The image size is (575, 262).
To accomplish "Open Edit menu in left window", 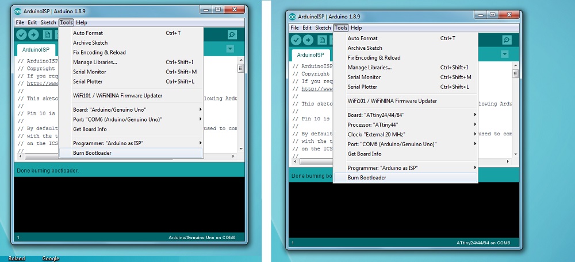I will point(32,23).
